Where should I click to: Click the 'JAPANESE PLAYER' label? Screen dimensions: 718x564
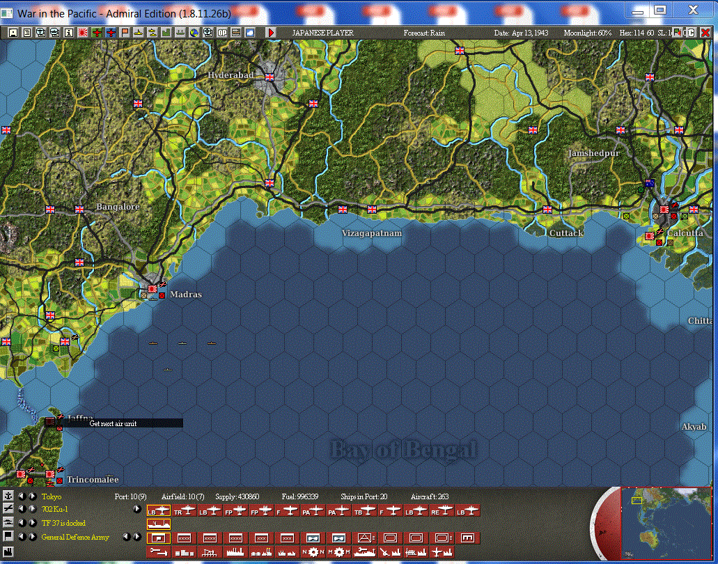(323, 33)
